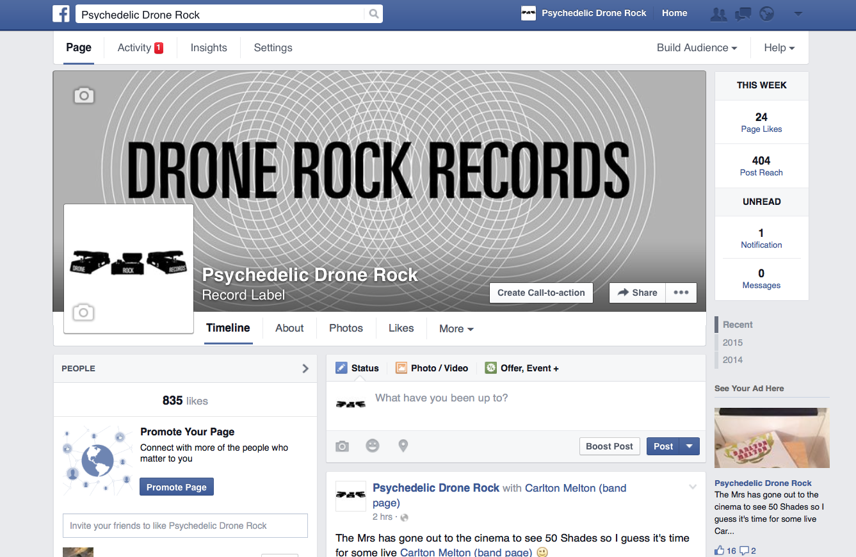Click the post privacy globe icon
Viewport: 856px width, 557px height.
click(404, 517)
